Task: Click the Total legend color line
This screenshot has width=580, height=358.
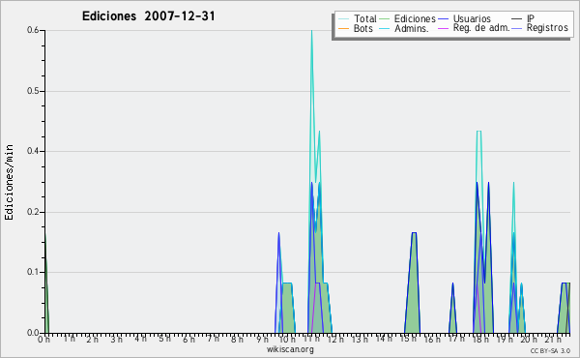Action: click(343, 19)
